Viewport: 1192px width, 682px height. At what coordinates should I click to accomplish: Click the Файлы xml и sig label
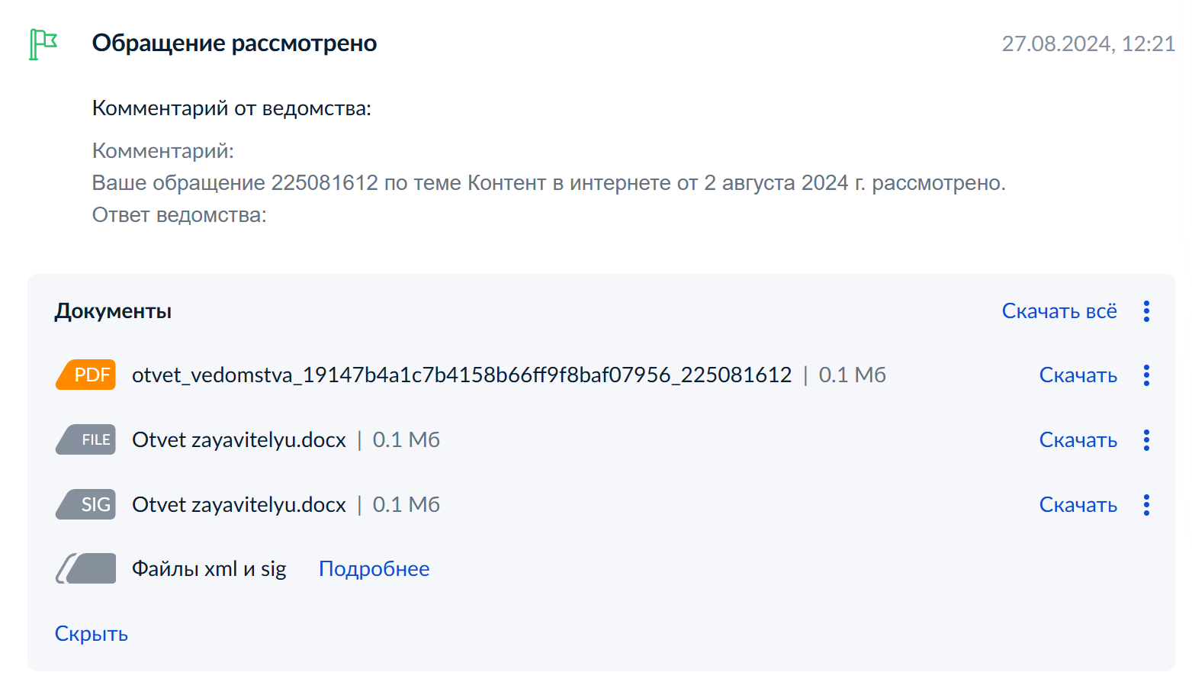coord(209,569)
